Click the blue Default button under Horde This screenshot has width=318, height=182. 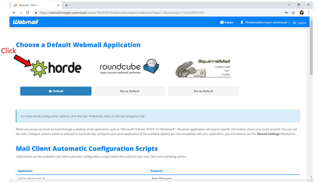click(56, 91)
